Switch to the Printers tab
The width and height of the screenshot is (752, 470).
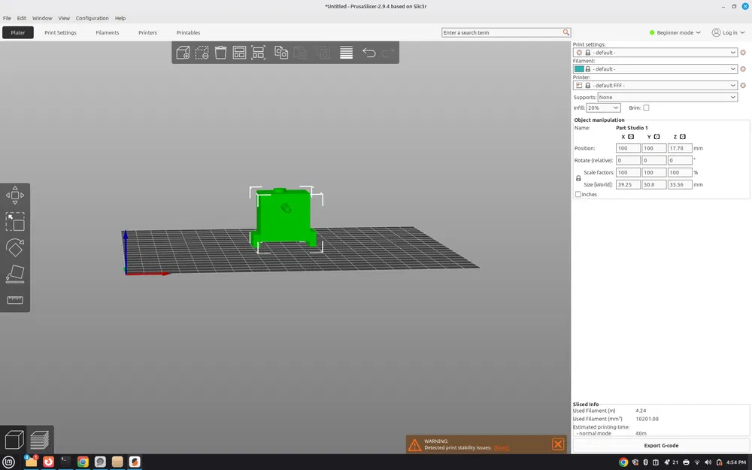pyautogui.click(x=147, y=32)
